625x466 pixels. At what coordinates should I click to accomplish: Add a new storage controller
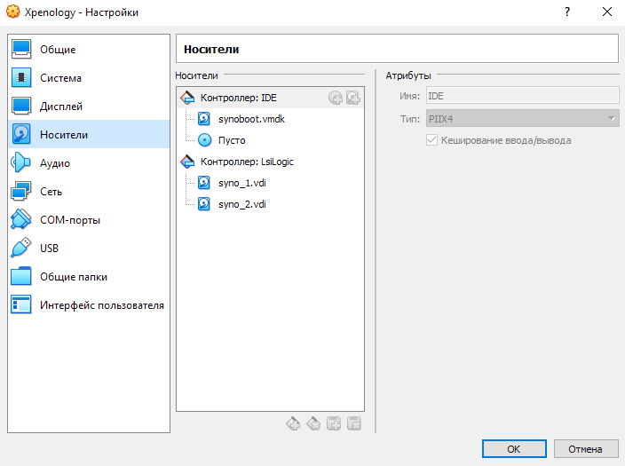click(293, 423)
